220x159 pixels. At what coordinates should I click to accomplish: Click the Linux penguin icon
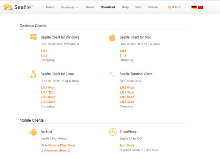click(33, 74)
